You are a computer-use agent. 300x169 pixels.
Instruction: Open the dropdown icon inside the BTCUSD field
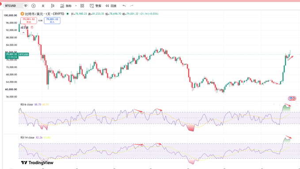tap(26, 6)
